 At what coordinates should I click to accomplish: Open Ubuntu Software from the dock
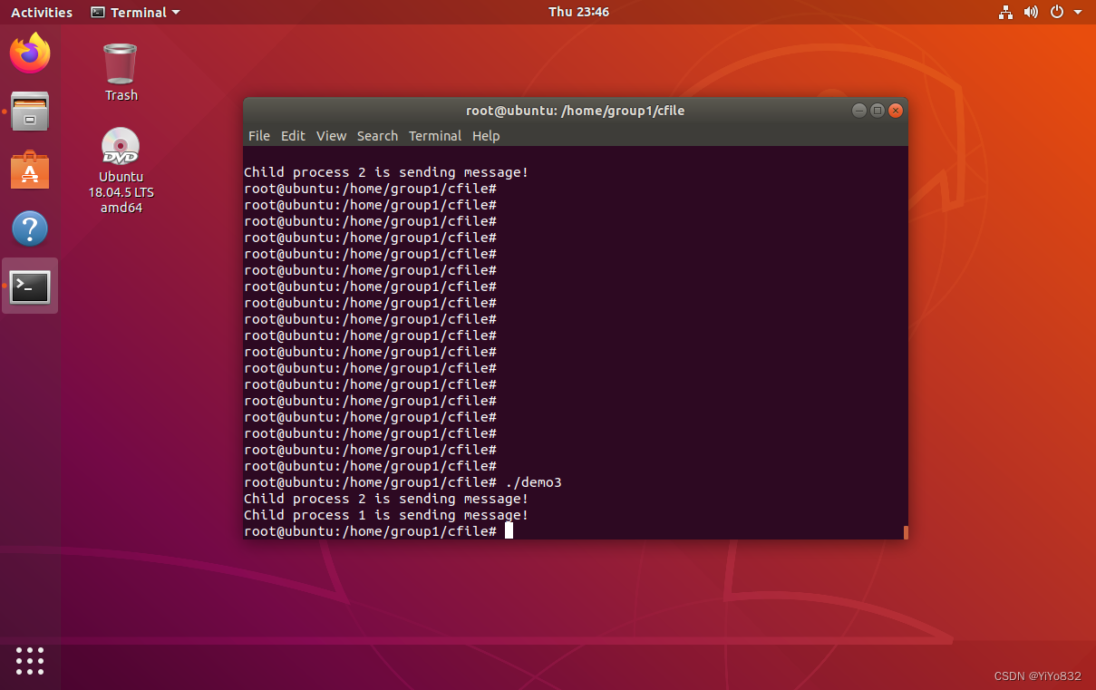click(x=30, y=170)
